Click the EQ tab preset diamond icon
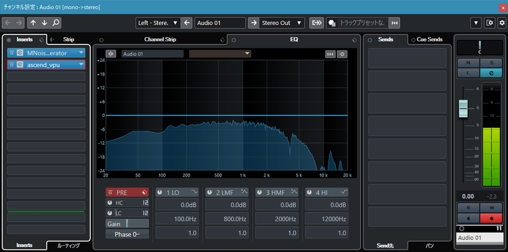508x252 pixels. pos(354,40)
